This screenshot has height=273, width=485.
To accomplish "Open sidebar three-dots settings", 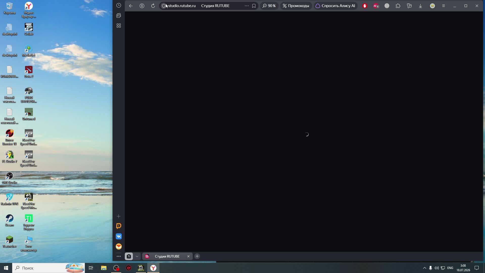I will [x=119, y=256].
